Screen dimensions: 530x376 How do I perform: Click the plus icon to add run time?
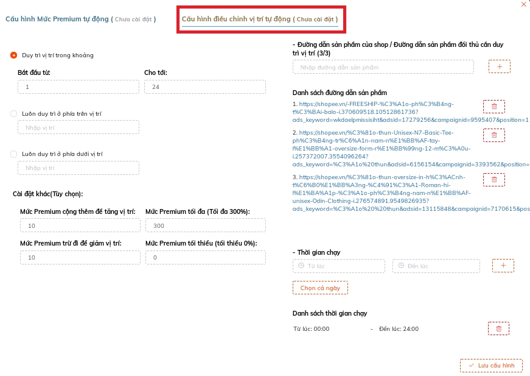tap(503, 266)
